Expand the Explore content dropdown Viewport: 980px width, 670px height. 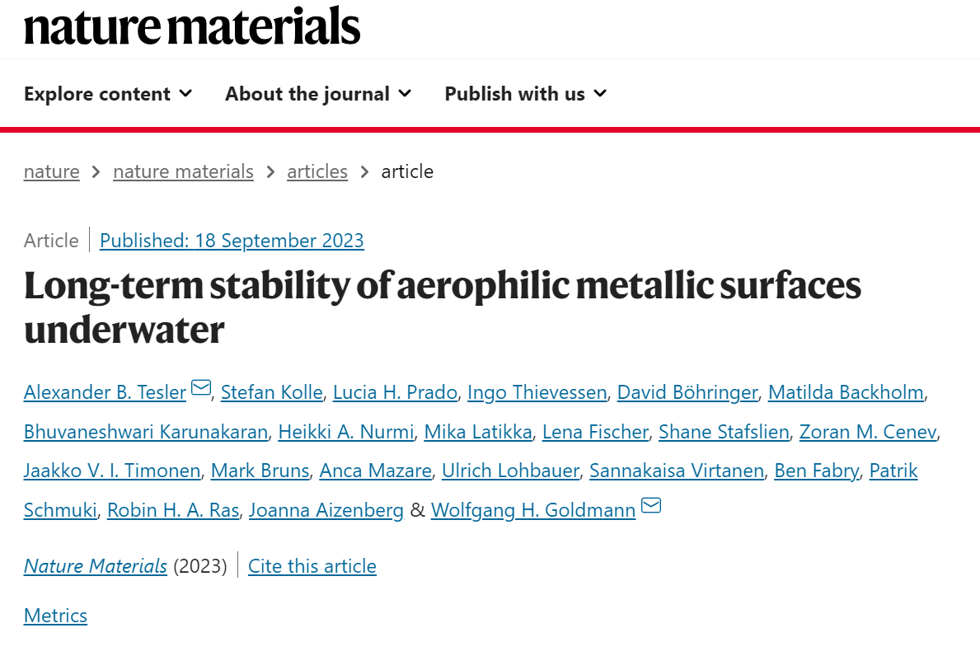pyautogui.click(x=108, y=94)
